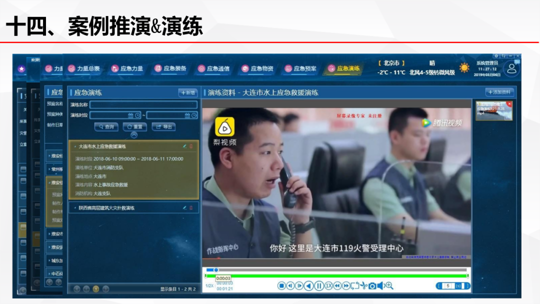Open 应急演练 tab

[343, 68]
